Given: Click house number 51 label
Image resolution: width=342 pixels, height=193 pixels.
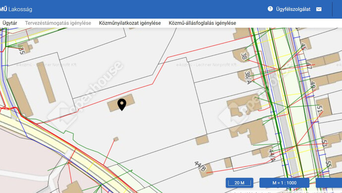Looking at the screenshot, I should [x=320, y=109].
